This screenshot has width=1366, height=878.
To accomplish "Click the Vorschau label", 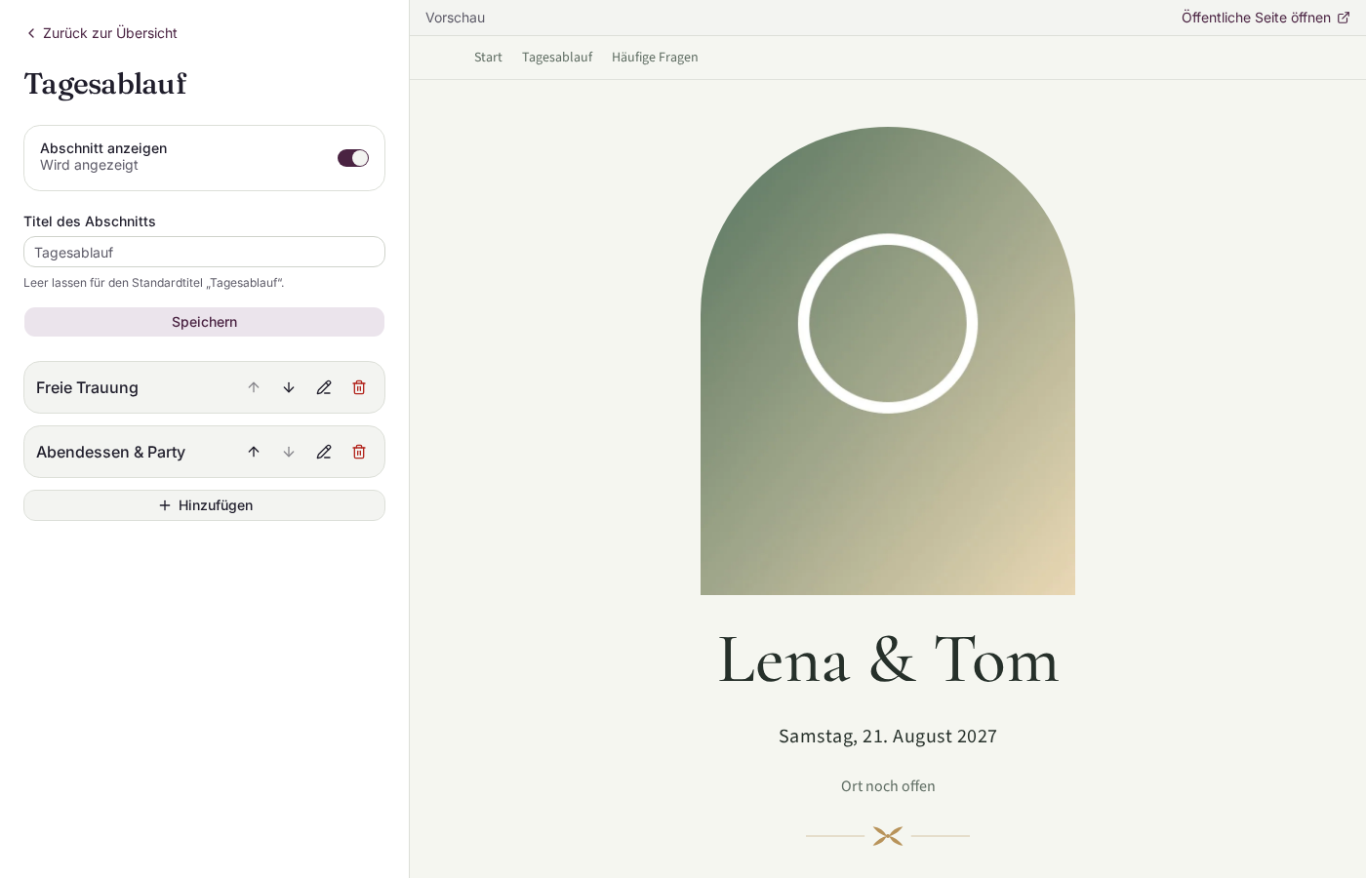I will click(455, 18).
